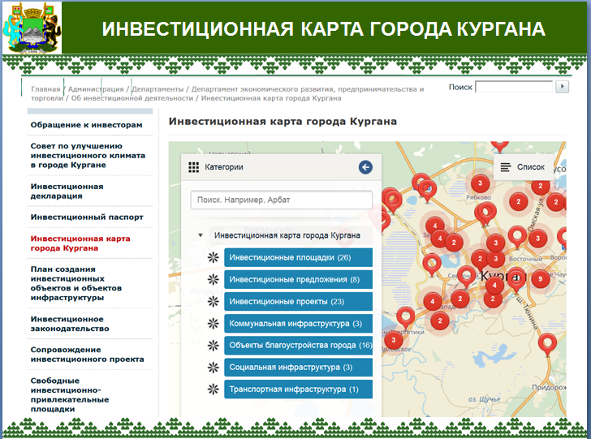Image resolution: width=591 pixels, height=439 pixels.
Task: Click the search submit arrow button
Action: pyautogui.click(x=563, y=87)
